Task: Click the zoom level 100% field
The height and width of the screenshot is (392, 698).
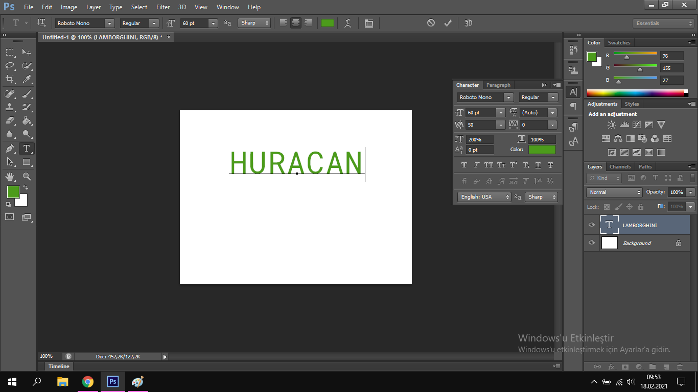Action: tap(50, 356)
